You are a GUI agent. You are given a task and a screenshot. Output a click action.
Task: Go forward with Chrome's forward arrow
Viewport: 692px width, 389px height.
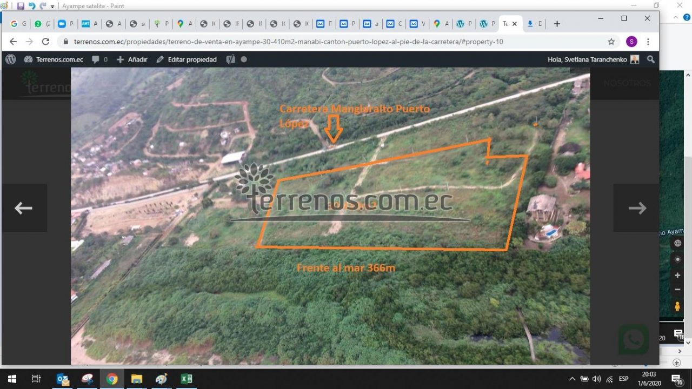coord(29,42)
